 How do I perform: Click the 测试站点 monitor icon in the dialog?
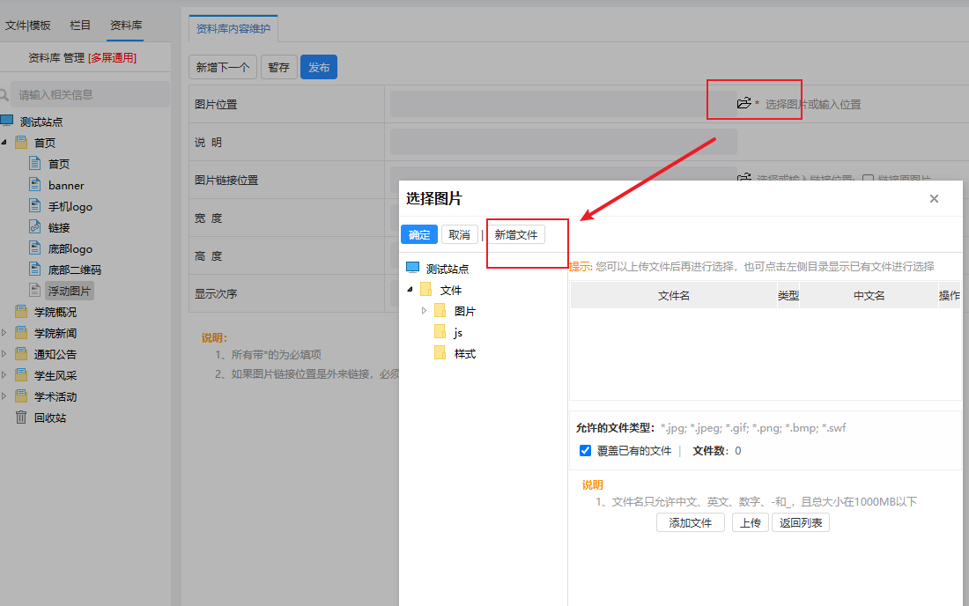[413, 268]
